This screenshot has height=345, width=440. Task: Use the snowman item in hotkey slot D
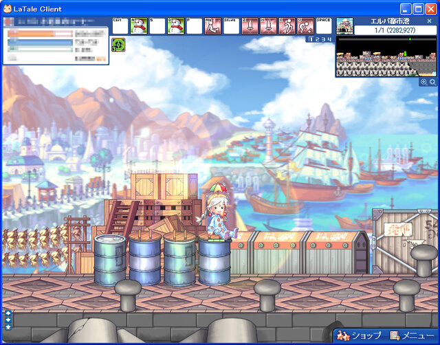(x=176, y=26)
